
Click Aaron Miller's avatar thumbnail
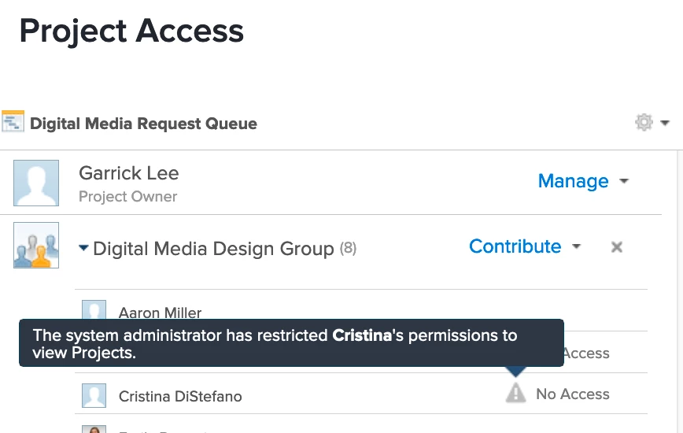[94, 310]
